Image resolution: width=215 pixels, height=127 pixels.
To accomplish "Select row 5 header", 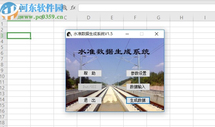I will [4, 47].
